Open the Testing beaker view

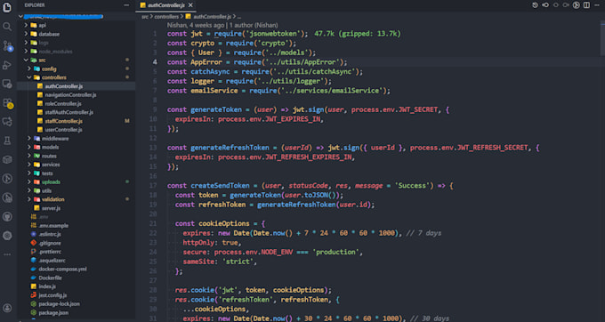pyautogui.click(x=7, y=141)
